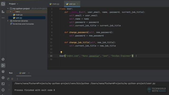Click the underlined Janashia word

(x=94, y=56)
